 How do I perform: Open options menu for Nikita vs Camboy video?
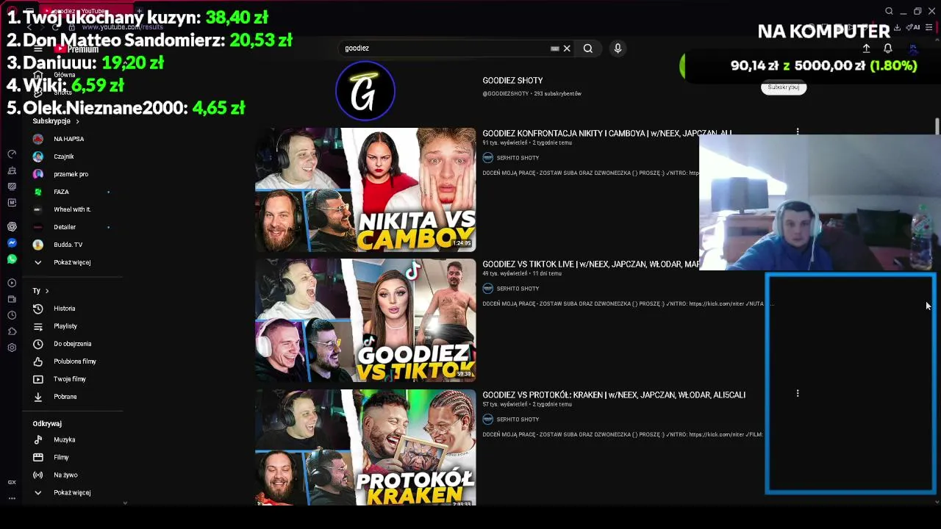click(798, 132)
